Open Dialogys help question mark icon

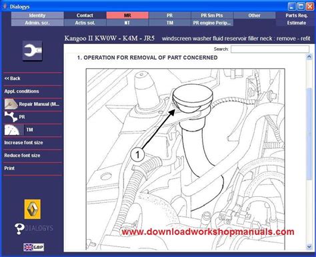[19, 228]
